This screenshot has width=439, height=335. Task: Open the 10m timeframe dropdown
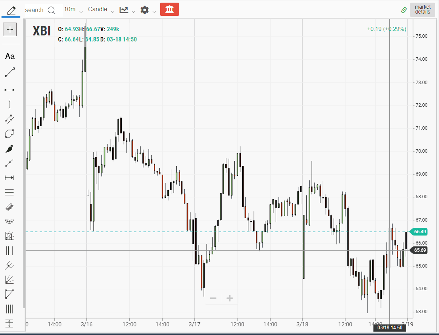click(73, 9)
